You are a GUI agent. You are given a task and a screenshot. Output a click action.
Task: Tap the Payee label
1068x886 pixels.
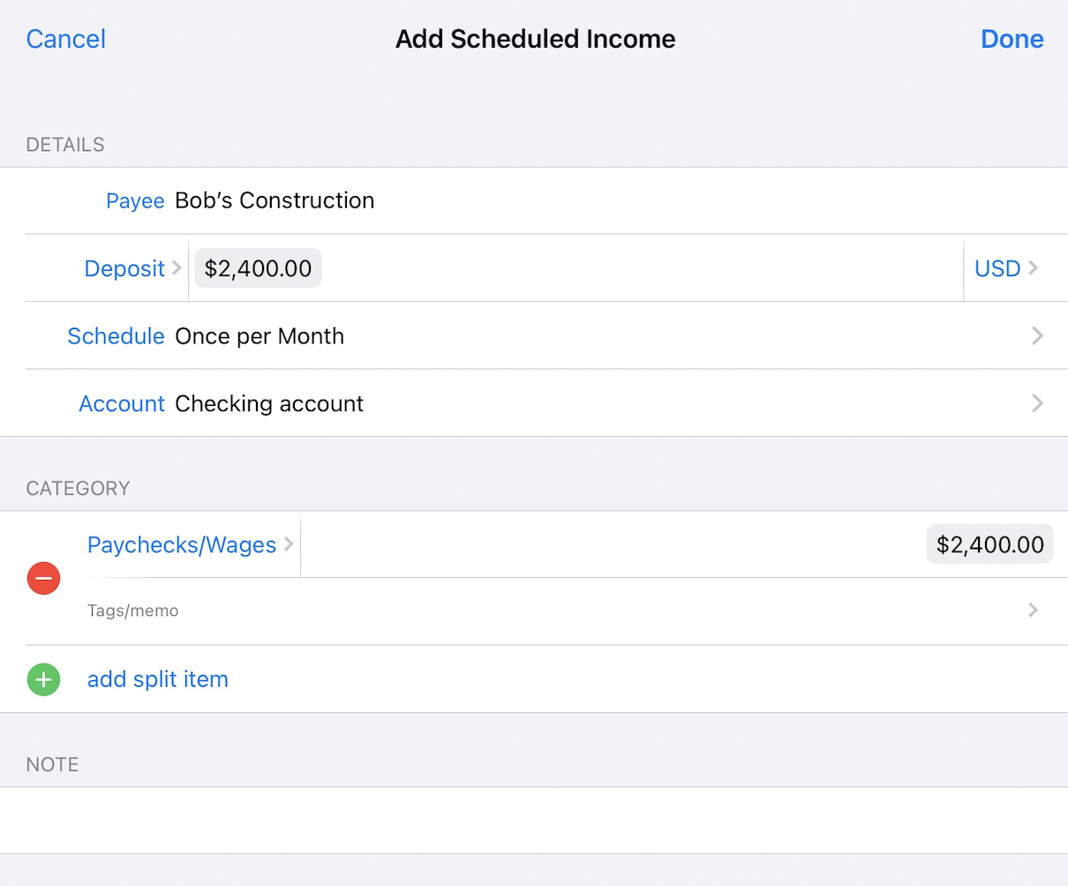tap(135, 201)
